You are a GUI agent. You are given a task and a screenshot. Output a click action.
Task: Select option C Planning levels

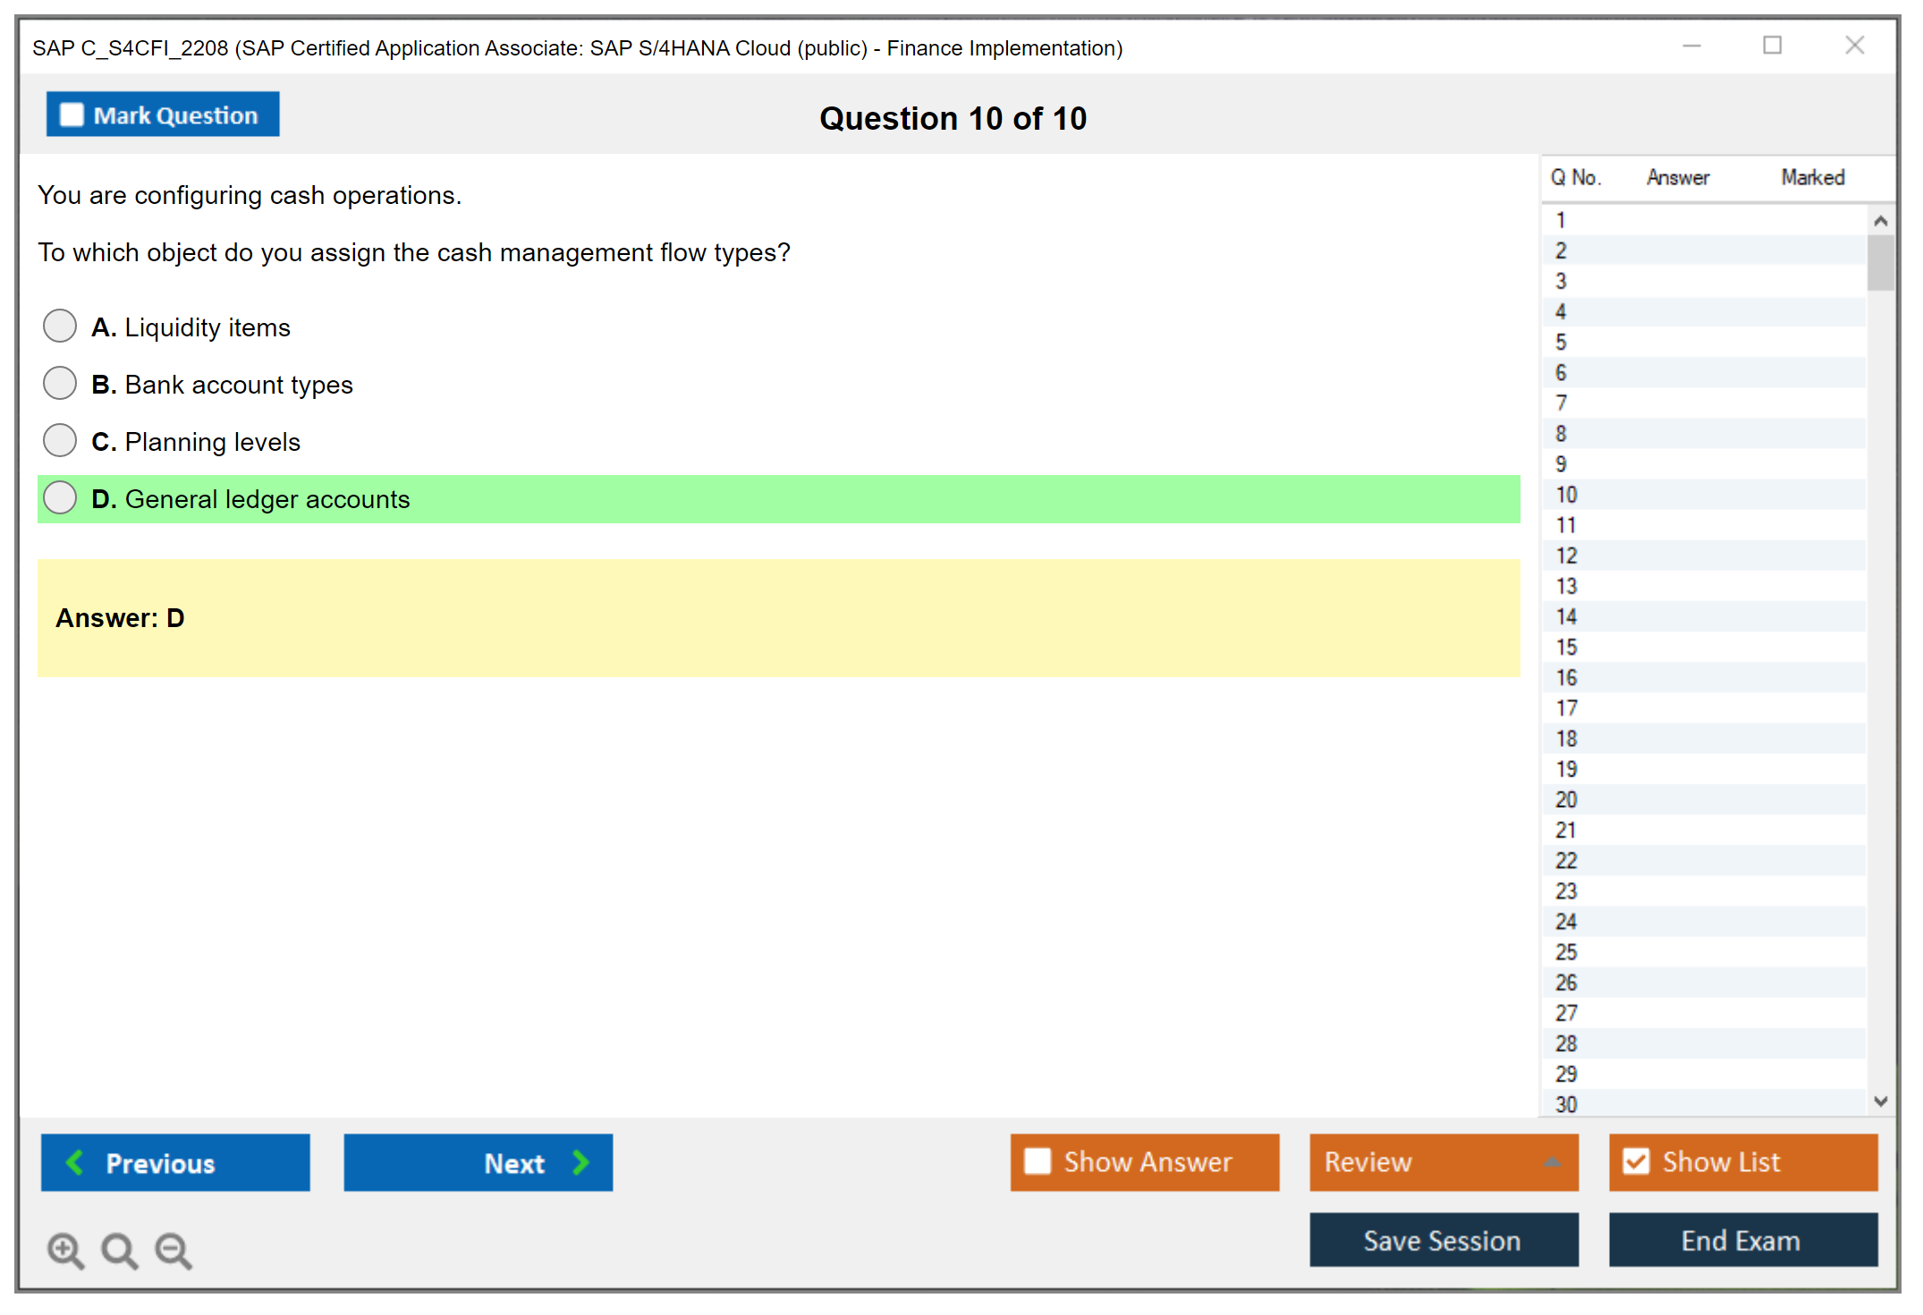coord(60,441)
